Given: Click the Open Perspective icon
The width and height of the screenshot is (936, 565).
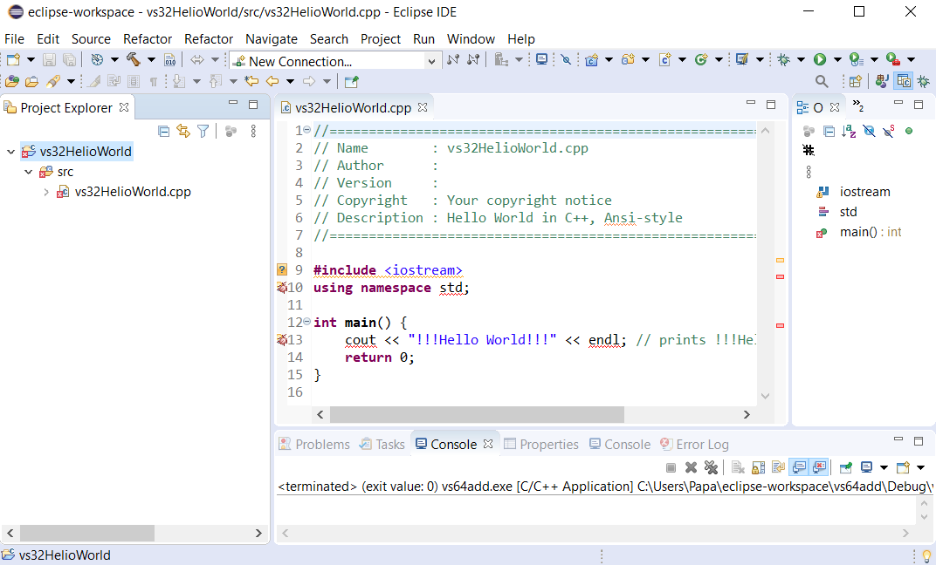Looking at the screenshot, I should (856, 81).
